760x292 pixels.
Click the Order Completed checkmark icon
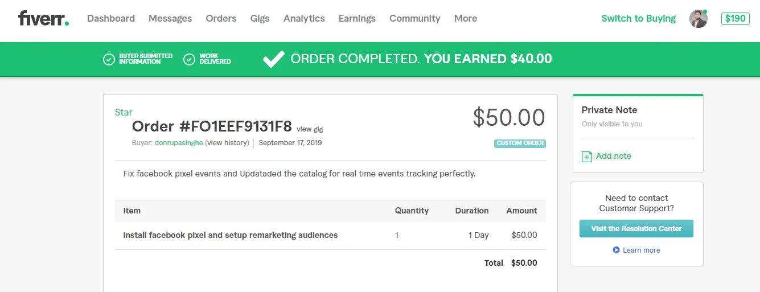(x=273, y=59)
